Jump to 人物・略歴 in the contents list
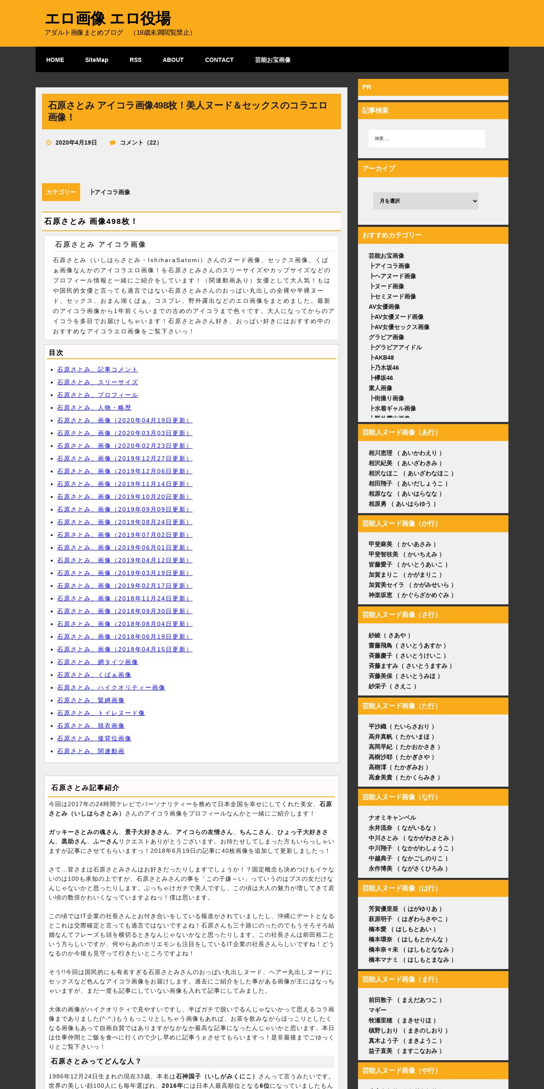This screenshot has height=1089, width=544. (94, 408)
